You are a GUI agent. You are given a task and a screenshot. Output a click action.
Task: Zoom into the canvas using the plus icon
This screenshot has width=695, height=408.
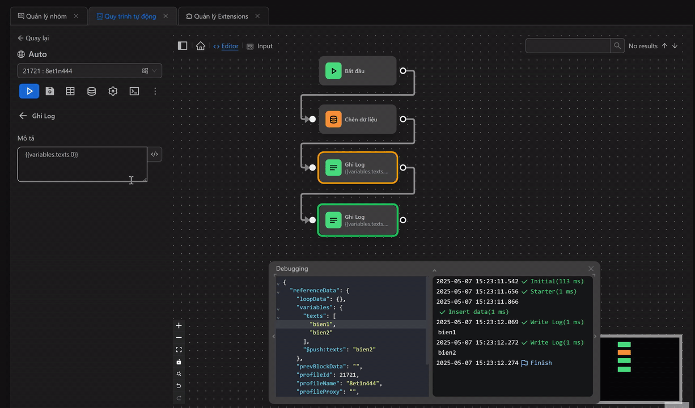(x=179, y=325)
